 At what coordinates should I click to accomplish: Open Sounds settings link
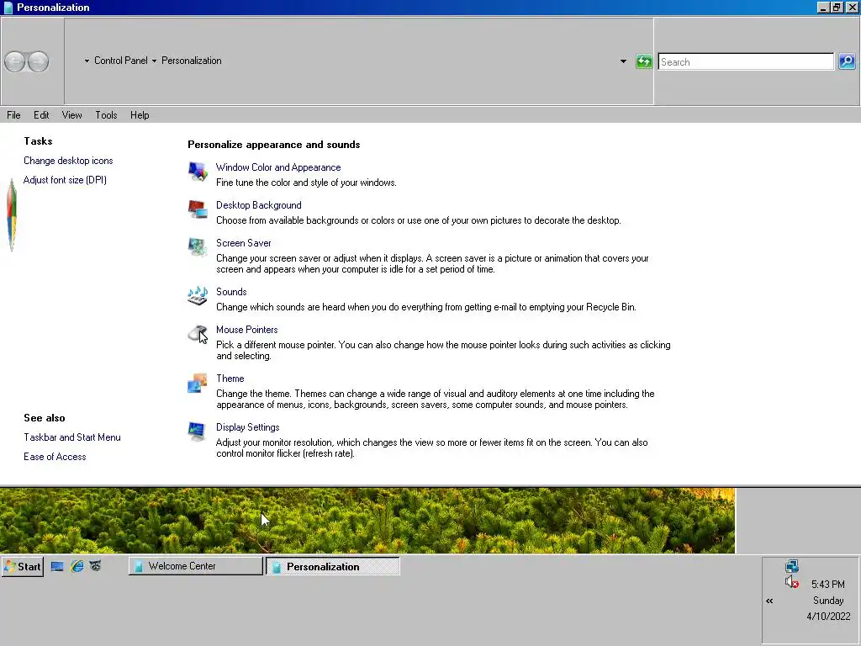click(x=231, y=292)
